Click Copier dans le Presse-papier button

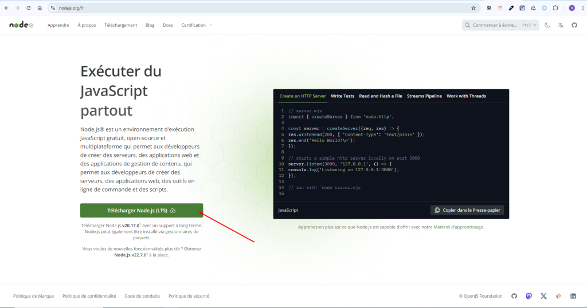467,210
